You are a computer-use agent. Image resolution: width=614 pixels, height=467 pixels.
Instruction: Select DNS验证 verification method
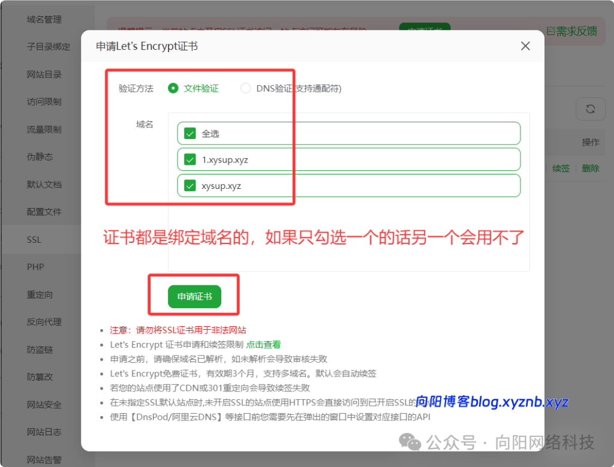pyautogui.click(x=245, y=88)
